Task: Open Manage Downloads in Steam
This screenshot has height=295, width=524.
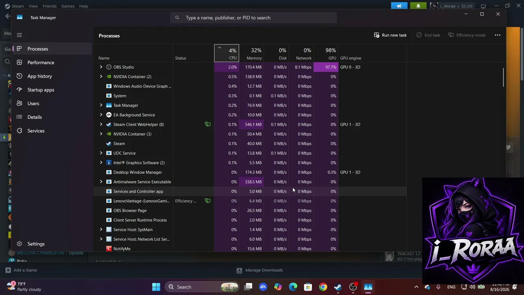Action: 260,270
